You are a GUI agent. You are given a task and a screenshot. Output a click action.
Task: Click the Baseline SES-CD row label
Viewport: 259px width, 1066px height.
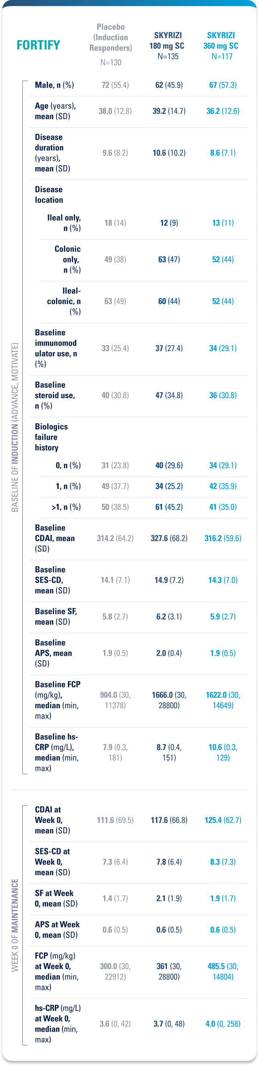(x=52, y=580)
